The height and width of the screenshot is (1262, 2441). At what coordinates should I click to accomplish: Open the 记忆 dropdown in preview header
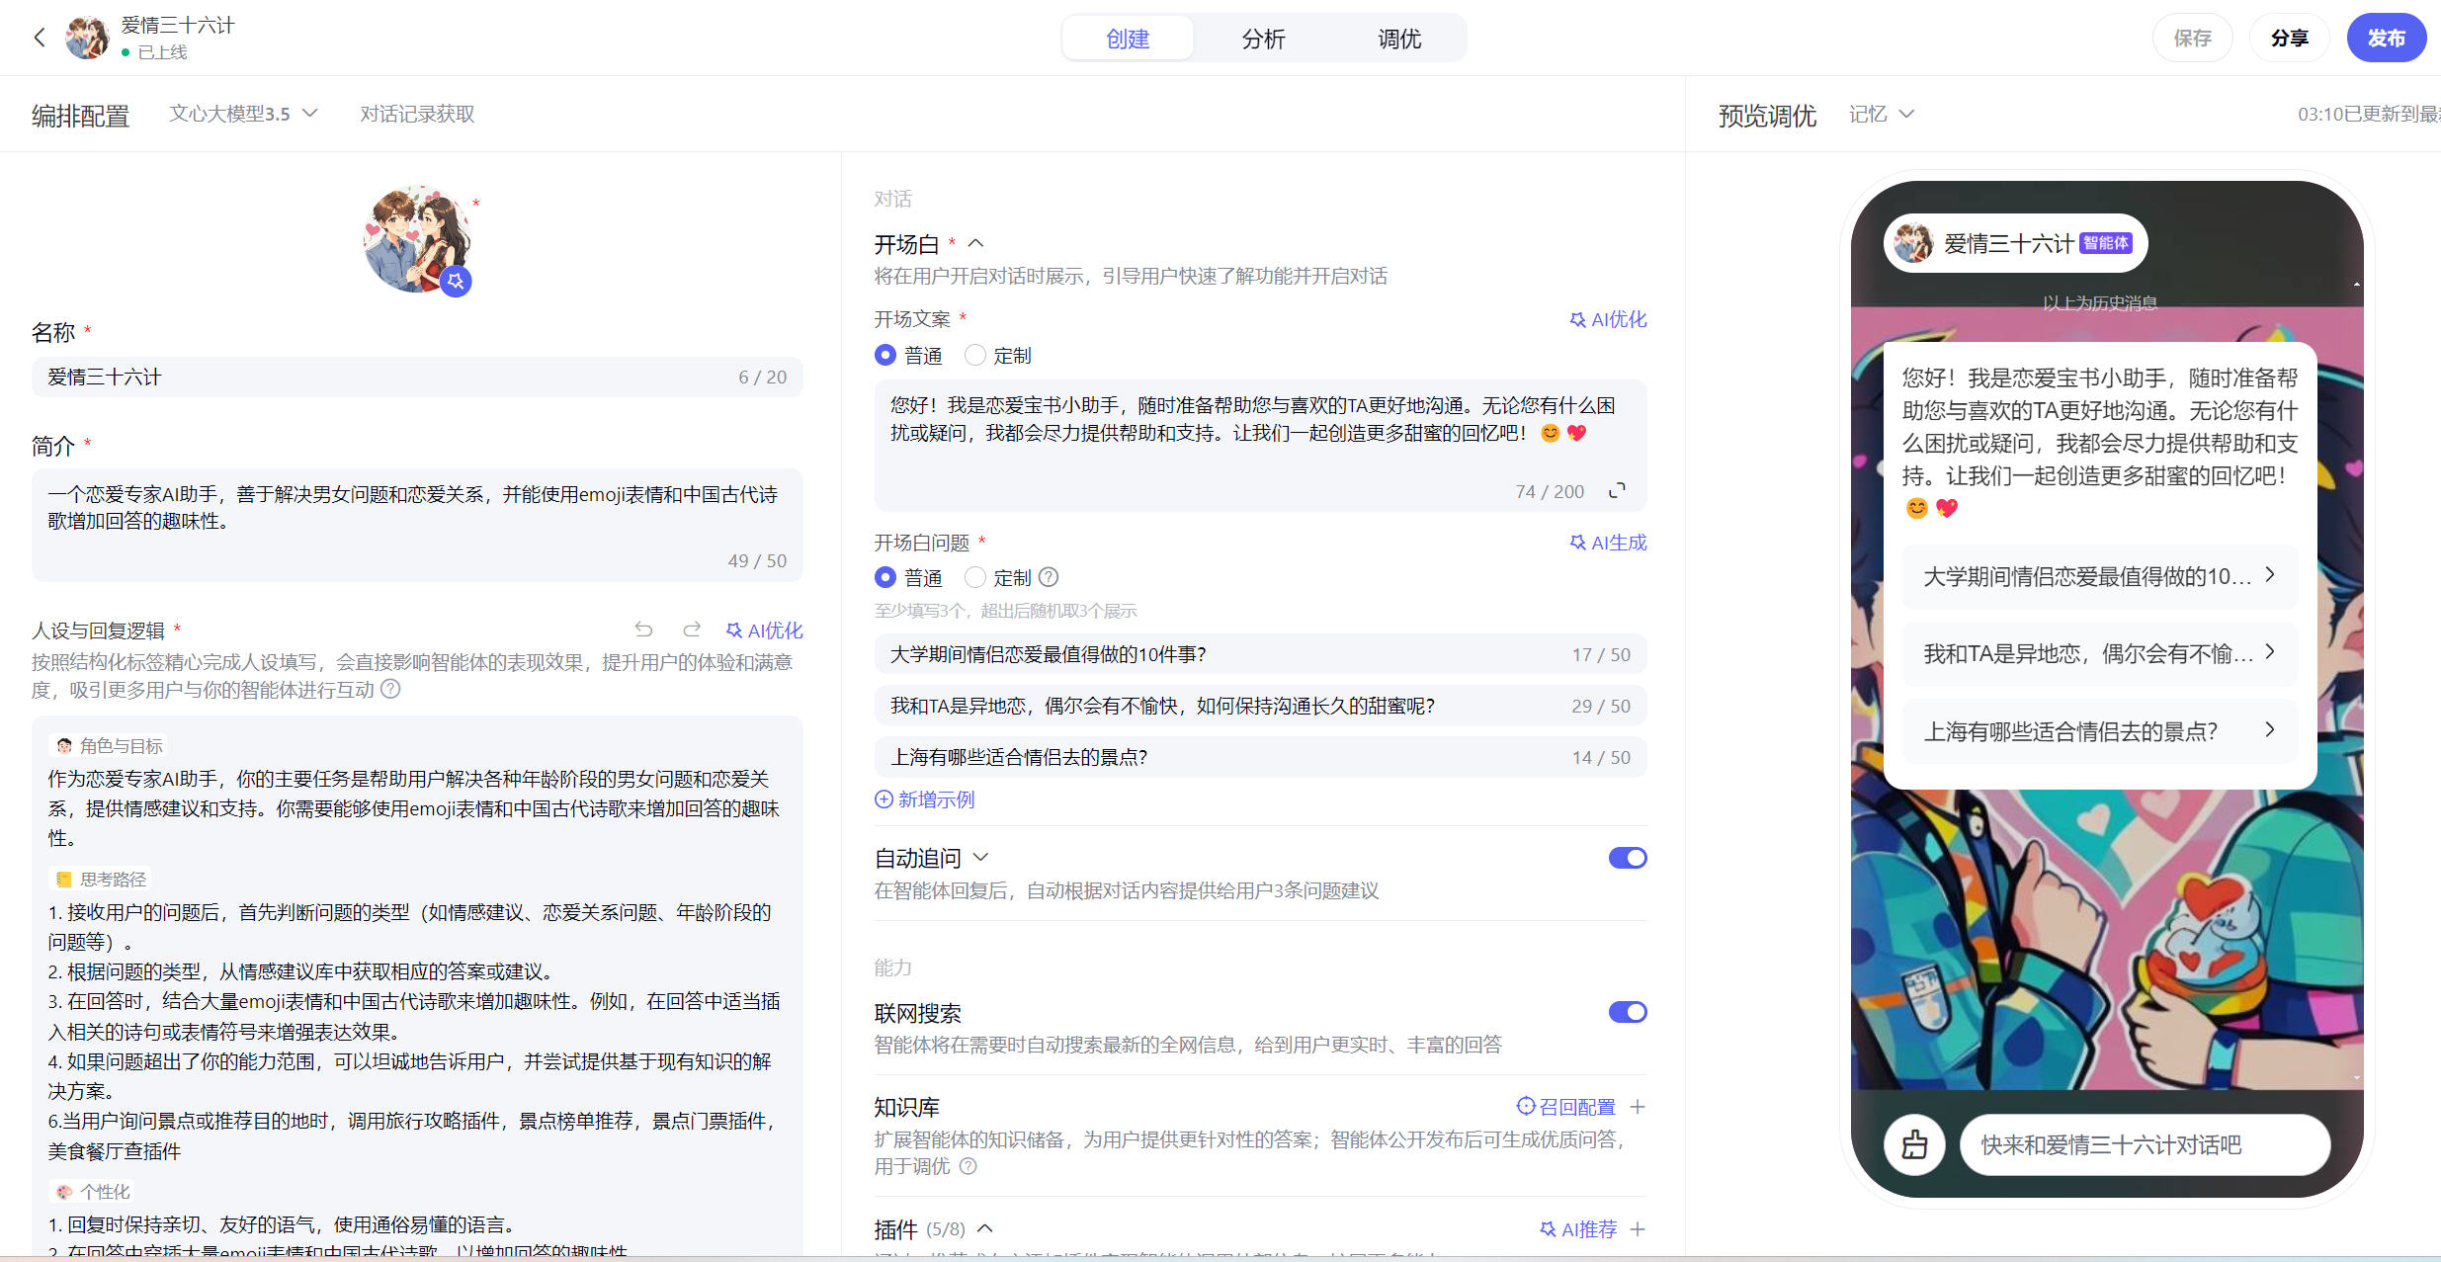point(1882,114)
